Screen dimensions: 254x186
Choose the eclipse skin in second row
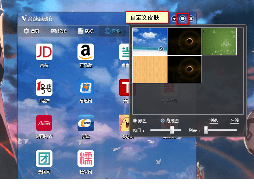click(x=185, y=69)
